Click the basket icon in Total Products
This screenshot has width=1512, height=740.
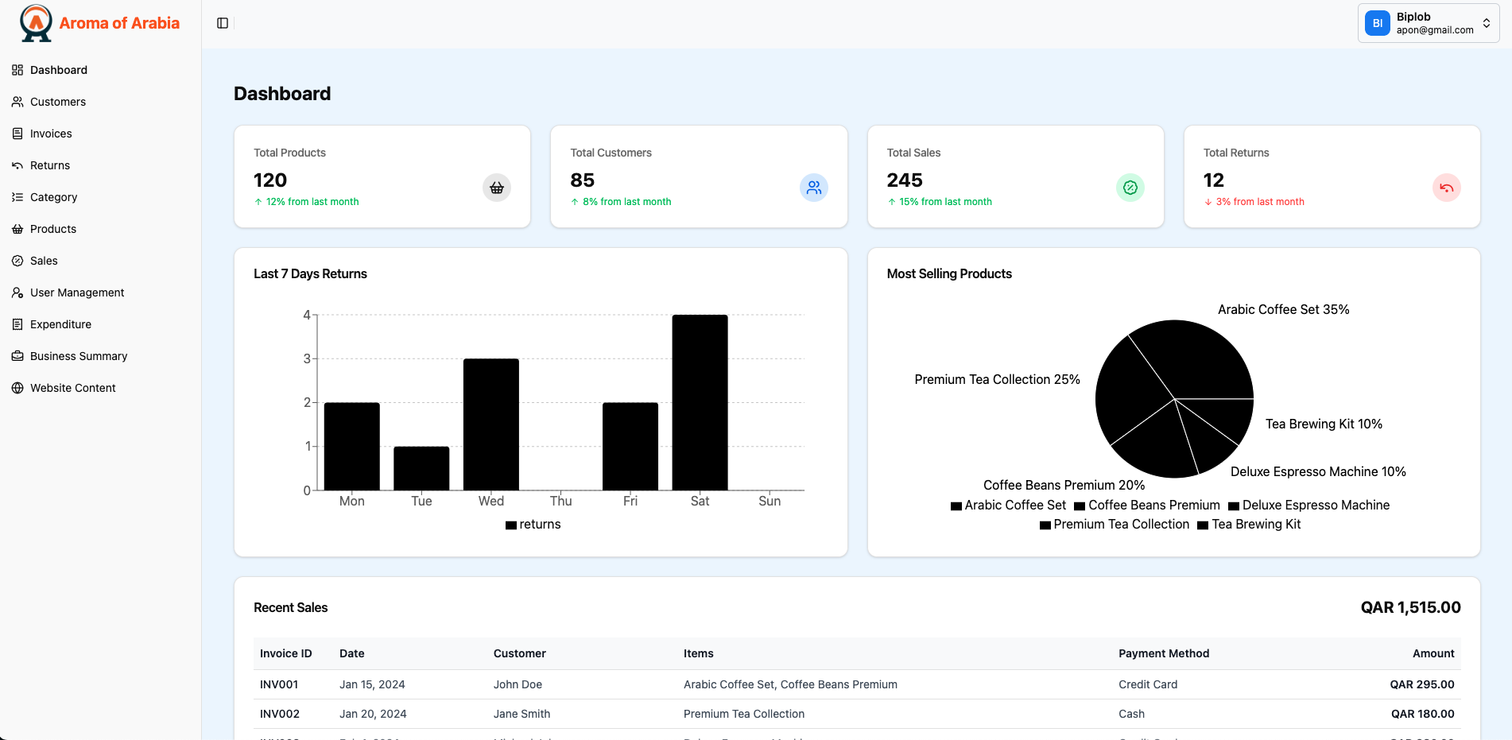pos(497,188)
